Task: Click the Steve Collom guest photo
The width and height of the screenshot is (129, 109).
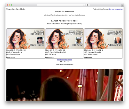Action: coord(40,40)
